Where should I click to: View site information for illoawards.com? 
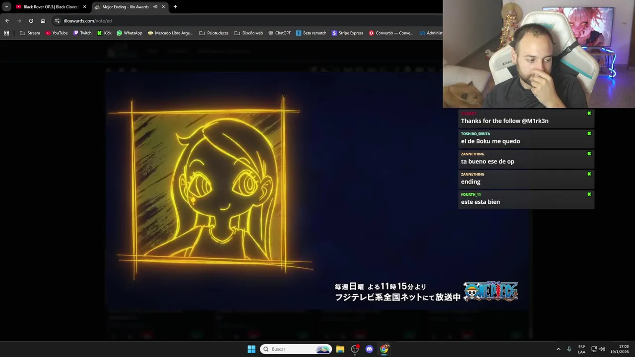[57, 21]
